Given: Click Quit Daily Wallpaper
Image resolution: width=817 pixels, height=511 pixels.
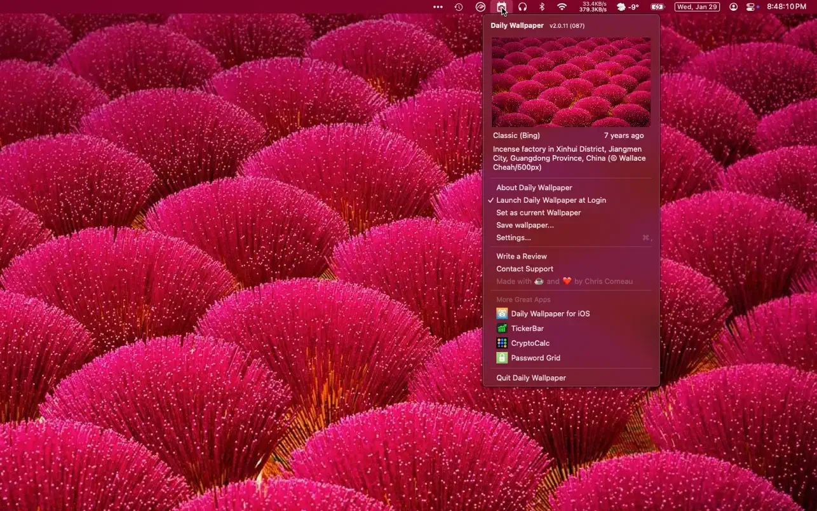Looking at the screenshot, I should 530,378.
